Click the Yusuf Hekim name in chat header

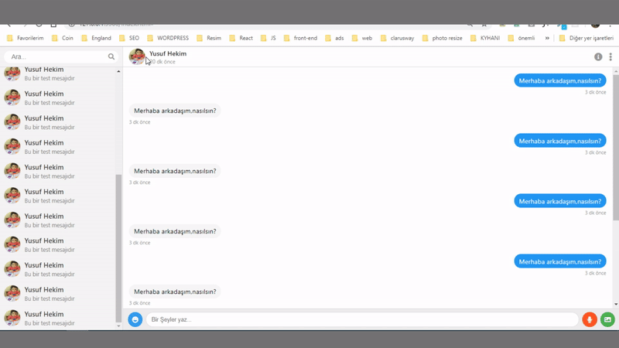[x=168, y=53]
